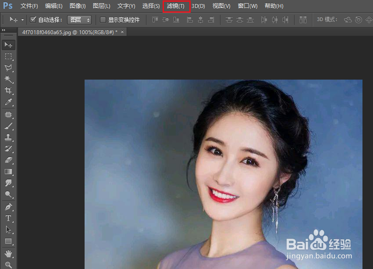Expand the toolbox double-arrow toggle
Screen dimensions: 373x269
tap(4, 30)
